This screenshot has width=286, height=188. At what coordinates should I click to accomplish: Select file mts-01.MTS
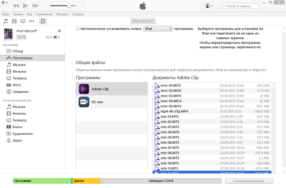[x=212, y=116]
